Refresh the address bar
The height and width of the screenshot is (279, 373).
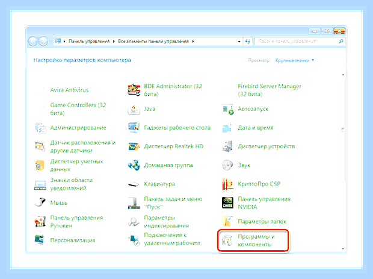pos(247,42)
